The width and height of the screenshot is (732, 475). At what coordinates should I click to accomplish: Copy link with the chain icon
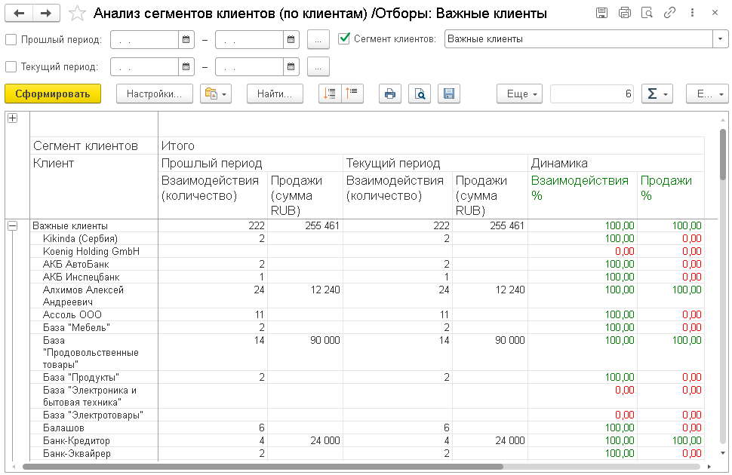pyautogui.click(x=669, y=13)
